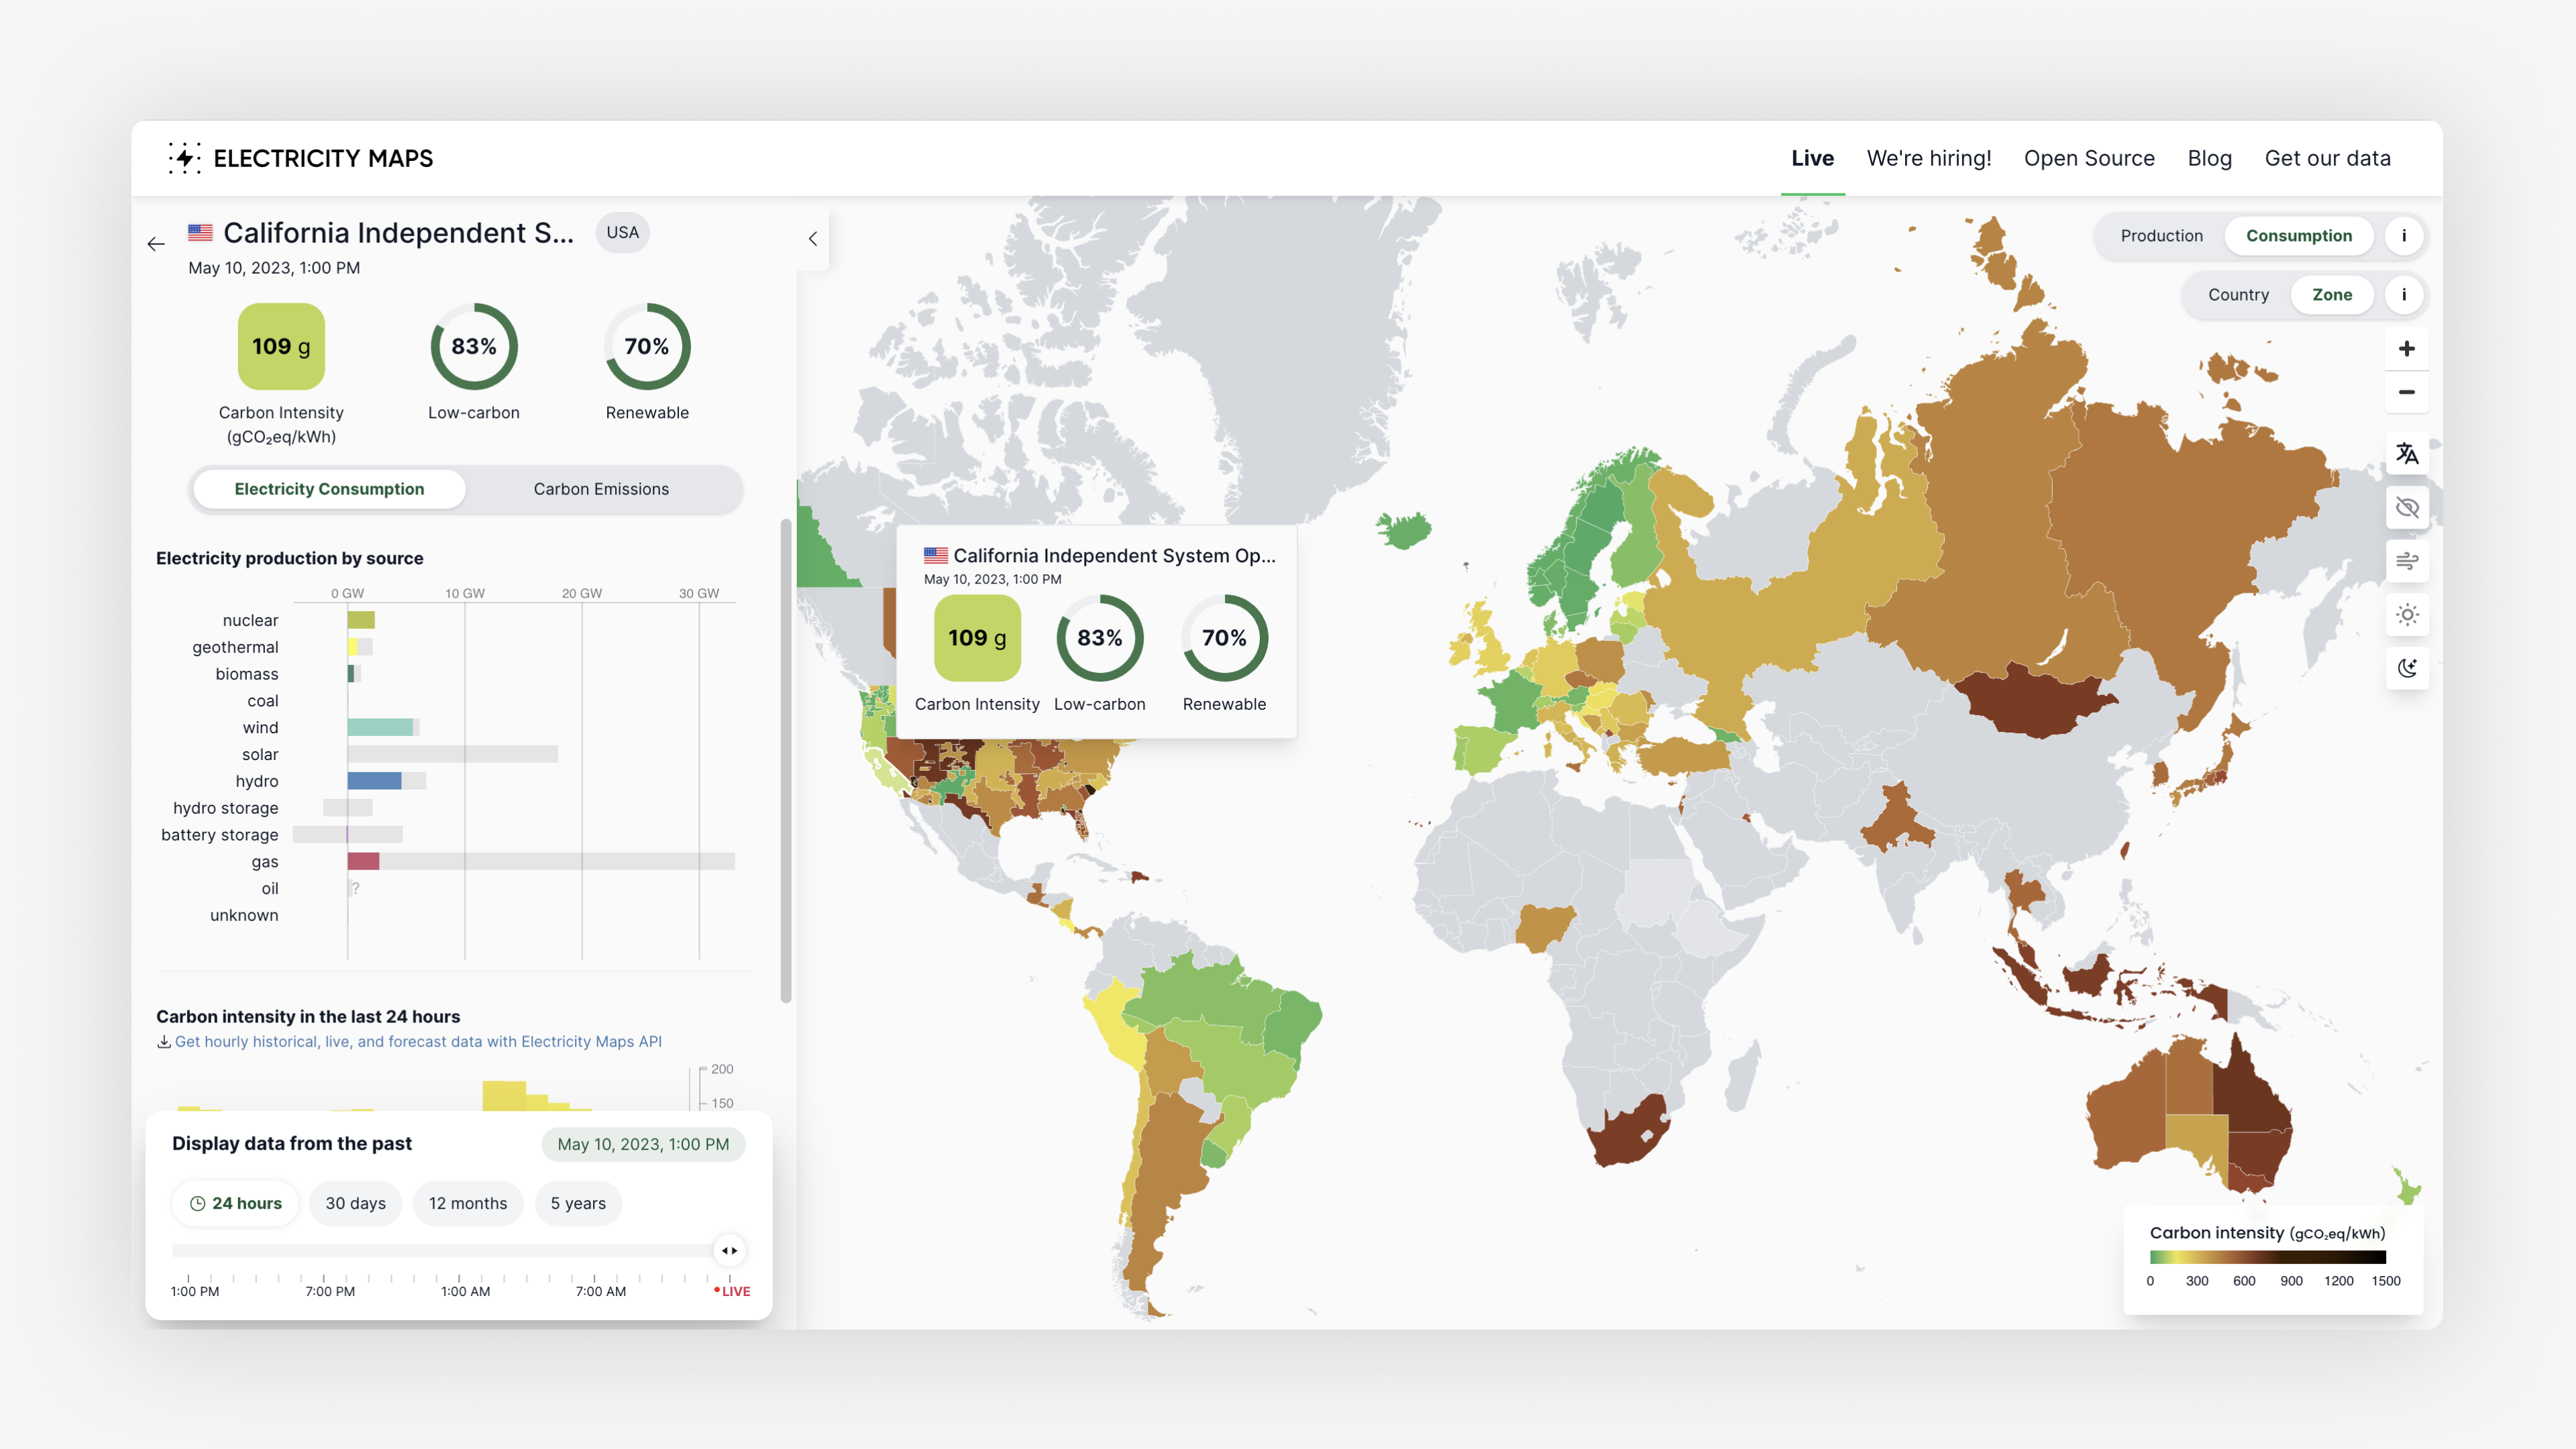Screen dimensions: 2576x1449
Task: Select the Electricity Consumption tab
Action: pyautogui.click(x=329, y=489)
